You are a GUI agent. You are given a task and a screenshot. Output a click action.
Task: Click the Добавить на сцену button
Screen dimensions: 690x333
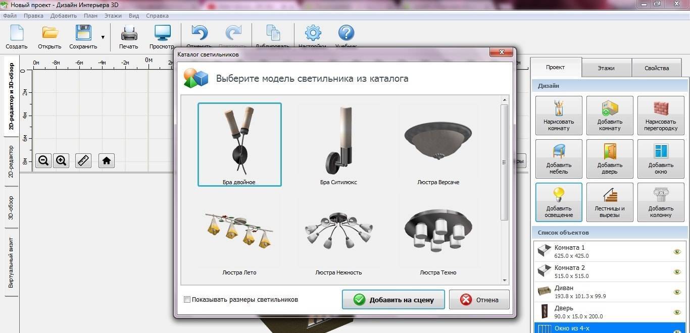point(393,300)
